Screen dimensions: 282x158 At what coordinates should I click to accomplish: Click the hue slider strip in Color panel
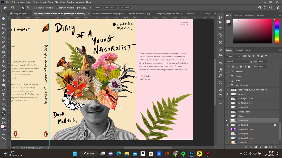click(277, 31)
